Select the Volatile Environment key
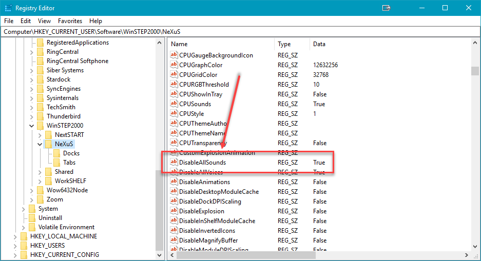The width and height of the screenshot is (481, 261). (x=66, y=227)
